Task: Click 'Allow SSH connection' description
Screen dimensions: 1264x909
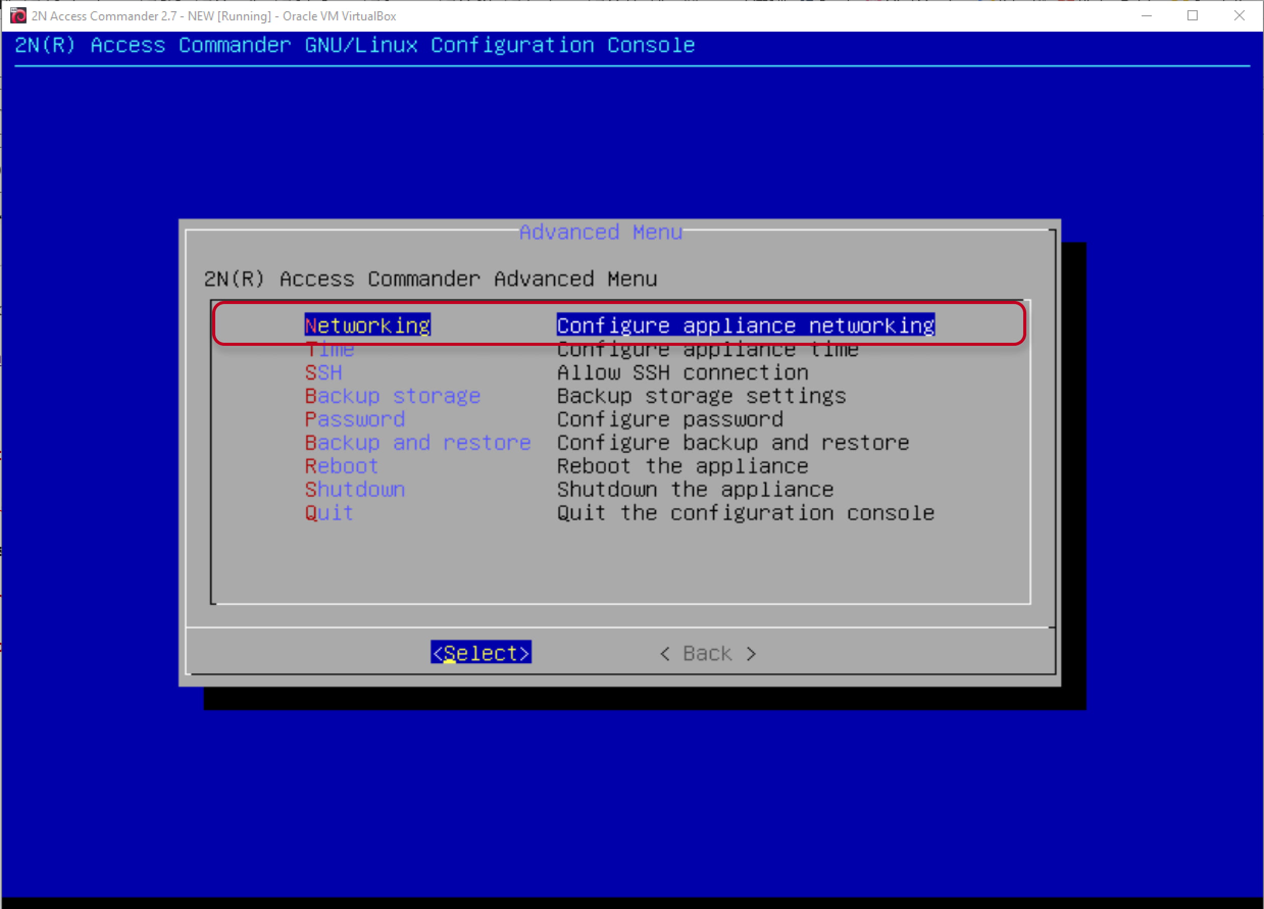Action: point(682,372)
